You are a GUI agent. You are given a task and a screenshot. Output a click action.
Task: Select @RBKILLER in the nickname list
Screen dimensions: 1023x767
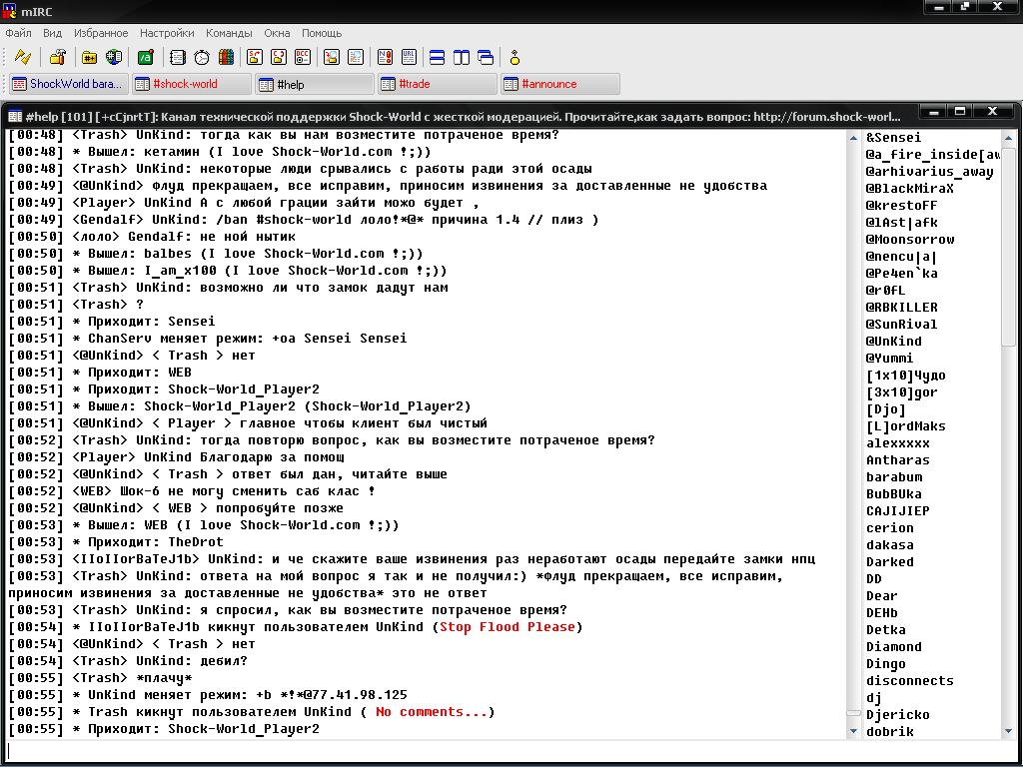[902, 308]
